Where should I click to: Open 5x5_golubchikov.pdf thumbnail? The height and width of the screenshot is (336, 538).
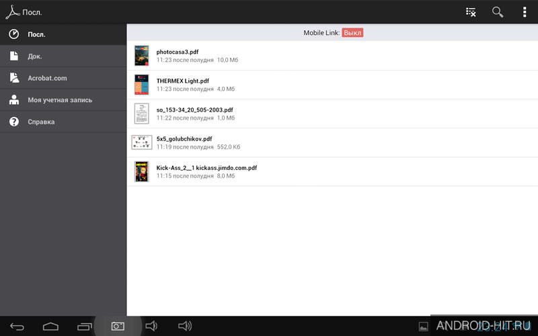click(142, 142)
